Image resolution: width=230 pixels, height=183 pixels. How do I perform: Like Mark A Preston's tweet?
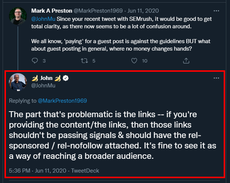(x=135, y=61)
